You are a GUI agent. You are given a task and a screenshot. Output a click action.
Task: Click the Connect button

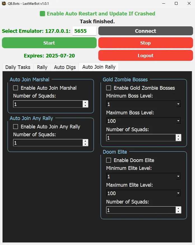click(x=146, y=31)
